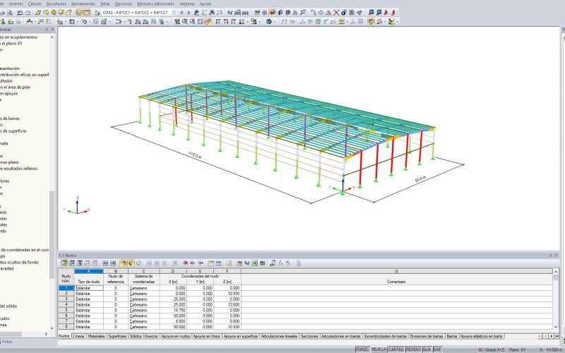Select 'resultados rellenos' item in navigator tree
The width and height of the screenshot is (565, 353).
click(x=19, y=168)
